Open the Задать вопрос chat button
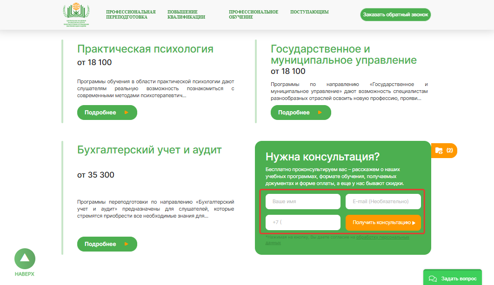Image resolution: width=494 pixels, height=285 pixels. coord(453,278)
